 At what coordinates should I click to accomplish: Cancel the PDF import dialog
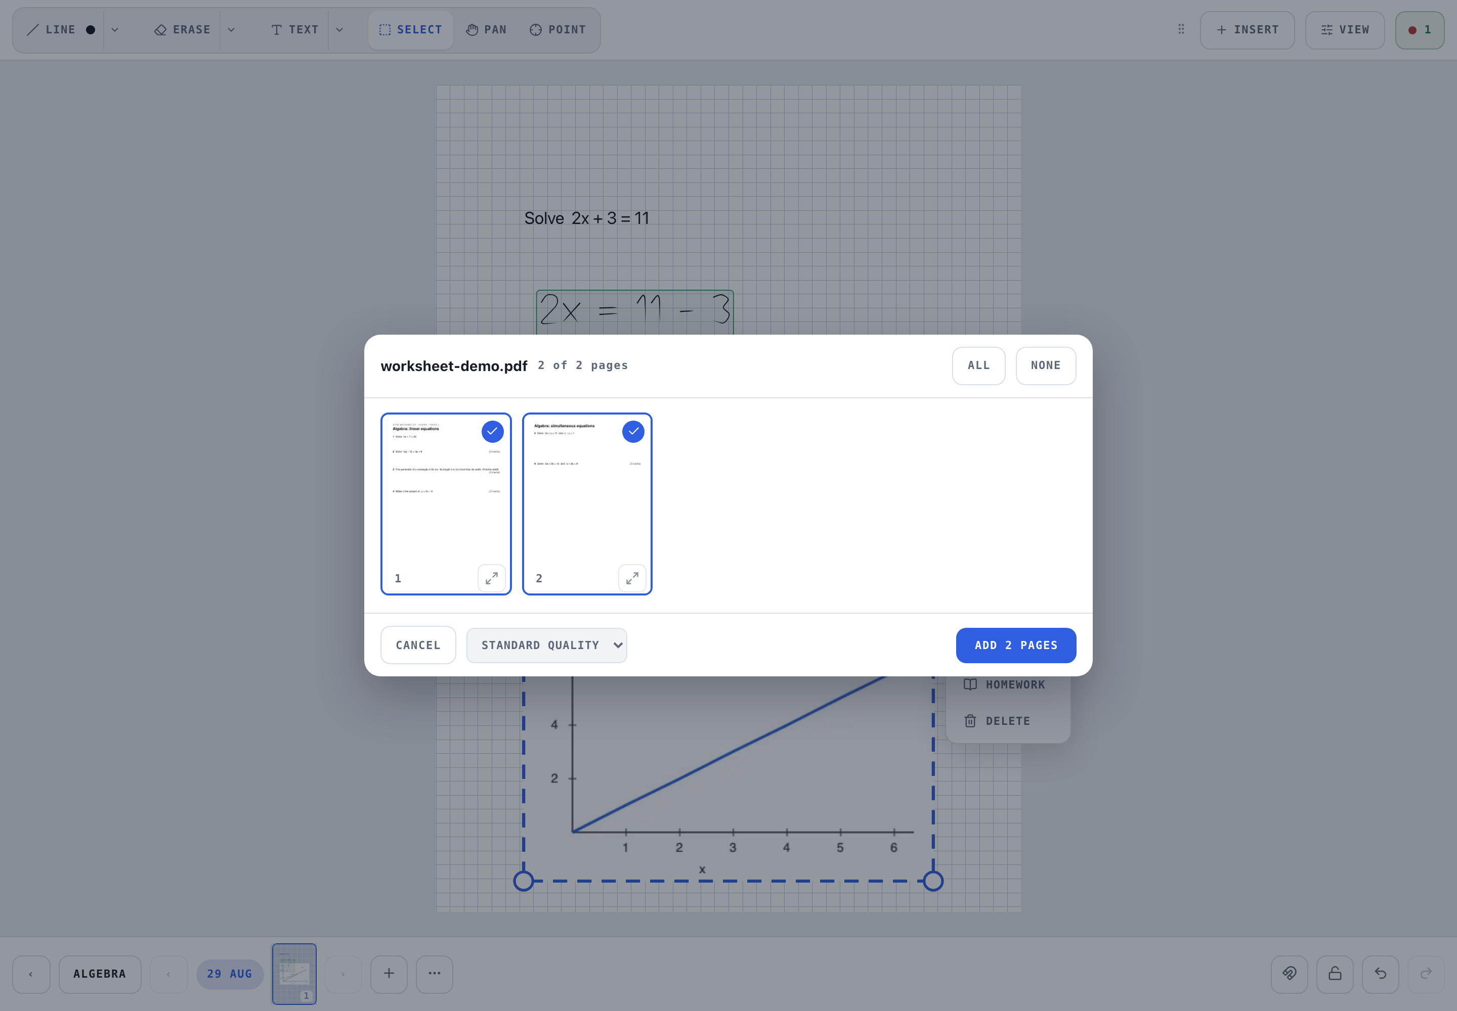click(x=418, y=645)
